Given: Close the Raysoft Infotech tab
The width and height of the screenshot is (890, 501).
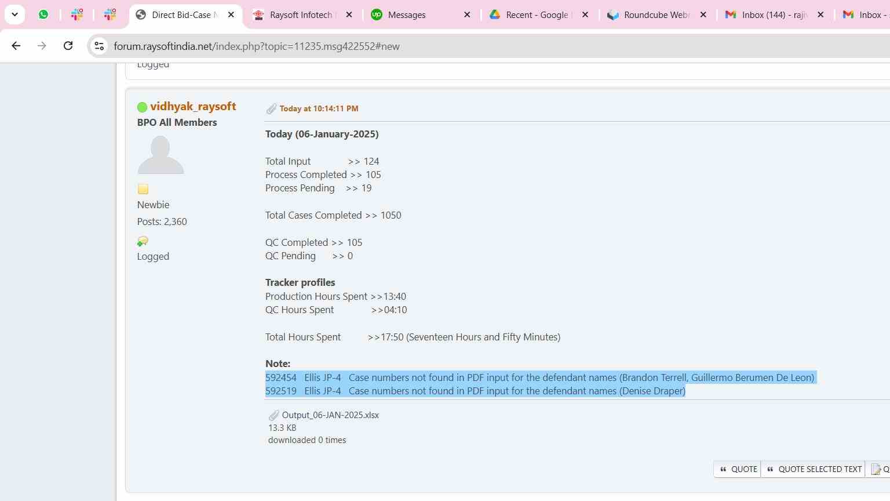Looking at the screenshot, I should pos(349,15).
